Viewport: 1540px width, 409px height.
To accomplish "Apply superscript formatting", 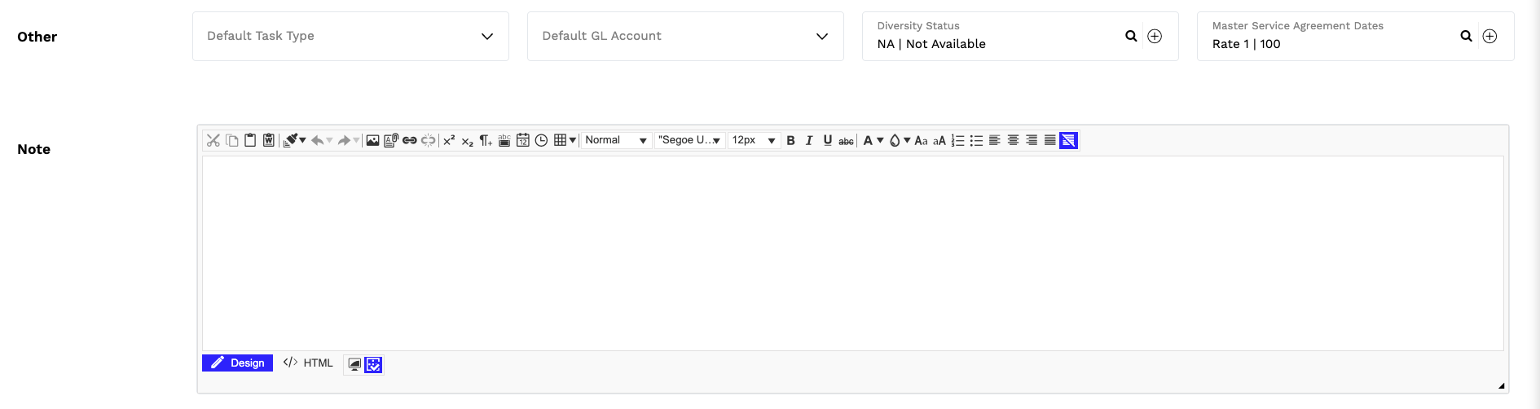I will point(449,140).
